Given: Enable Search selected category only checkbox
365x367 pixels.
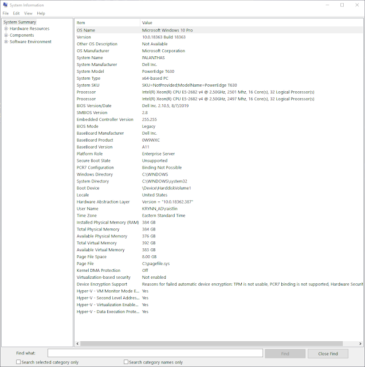Looking at the screenshot, I should coord(19,362).
